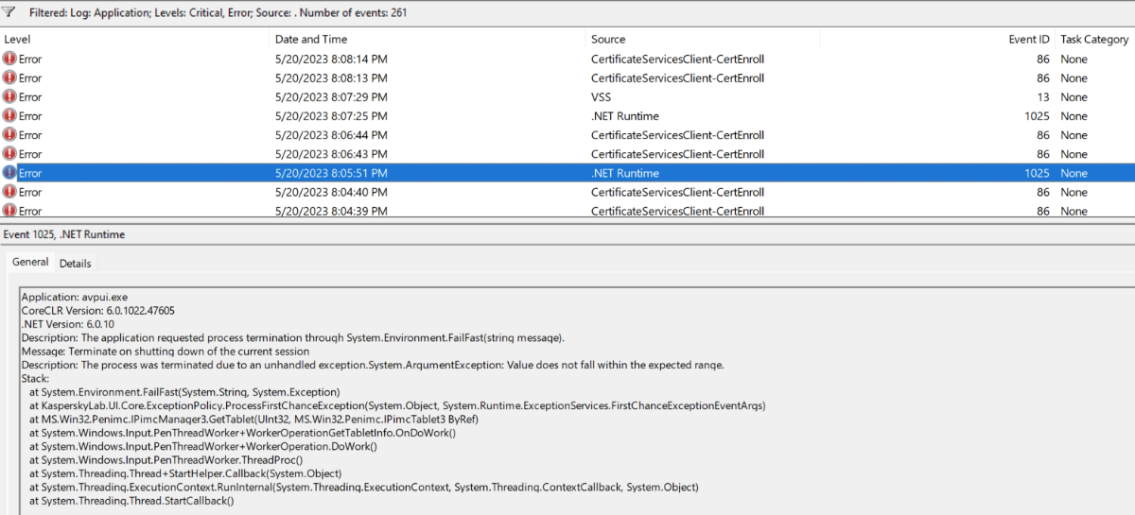This screenshot has height=515, width=1135.
Task: Click the Event ID 1025 cell at 8:07:25 PM
Action: pyautogui.click(x=1036, y=116)
